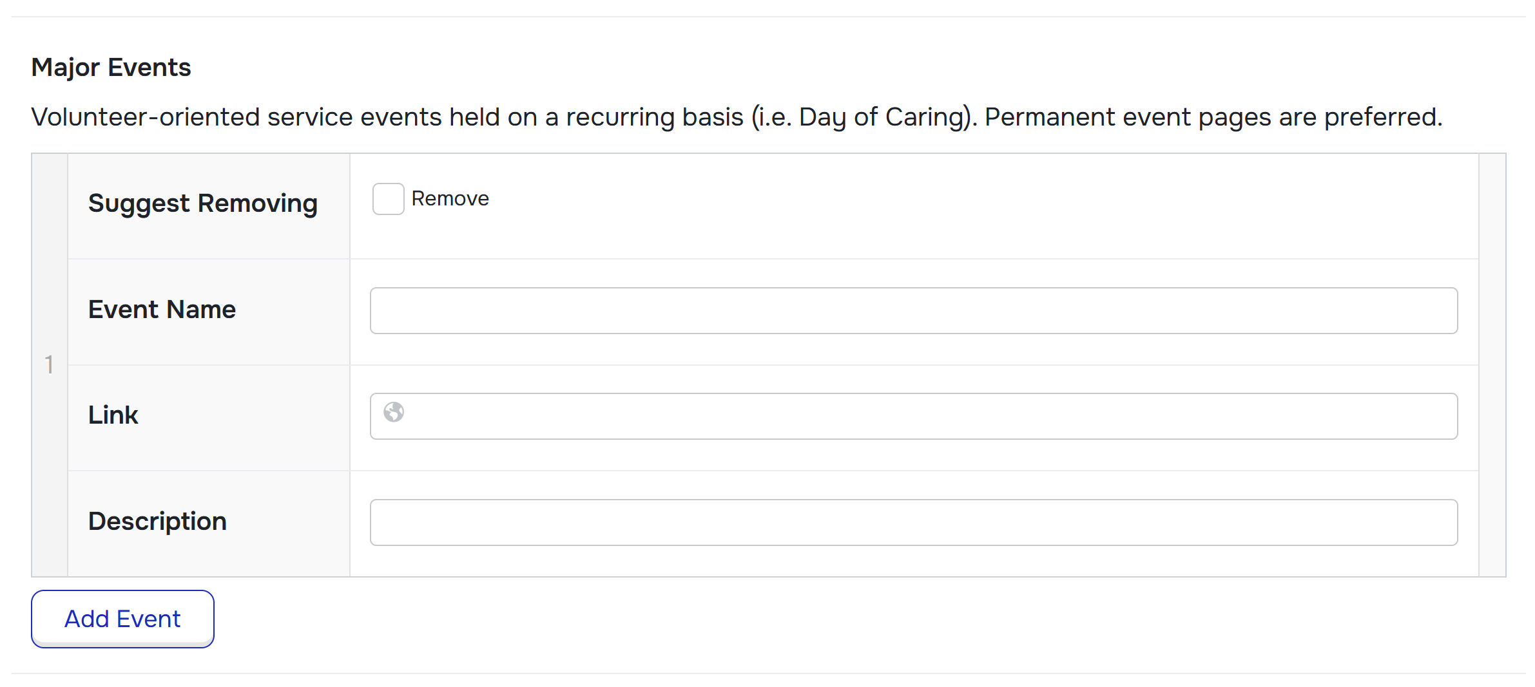Click the Remove checkbox label text
Image resolution: width=1535 pixels, height=687 pixels.
pos(450,199)
